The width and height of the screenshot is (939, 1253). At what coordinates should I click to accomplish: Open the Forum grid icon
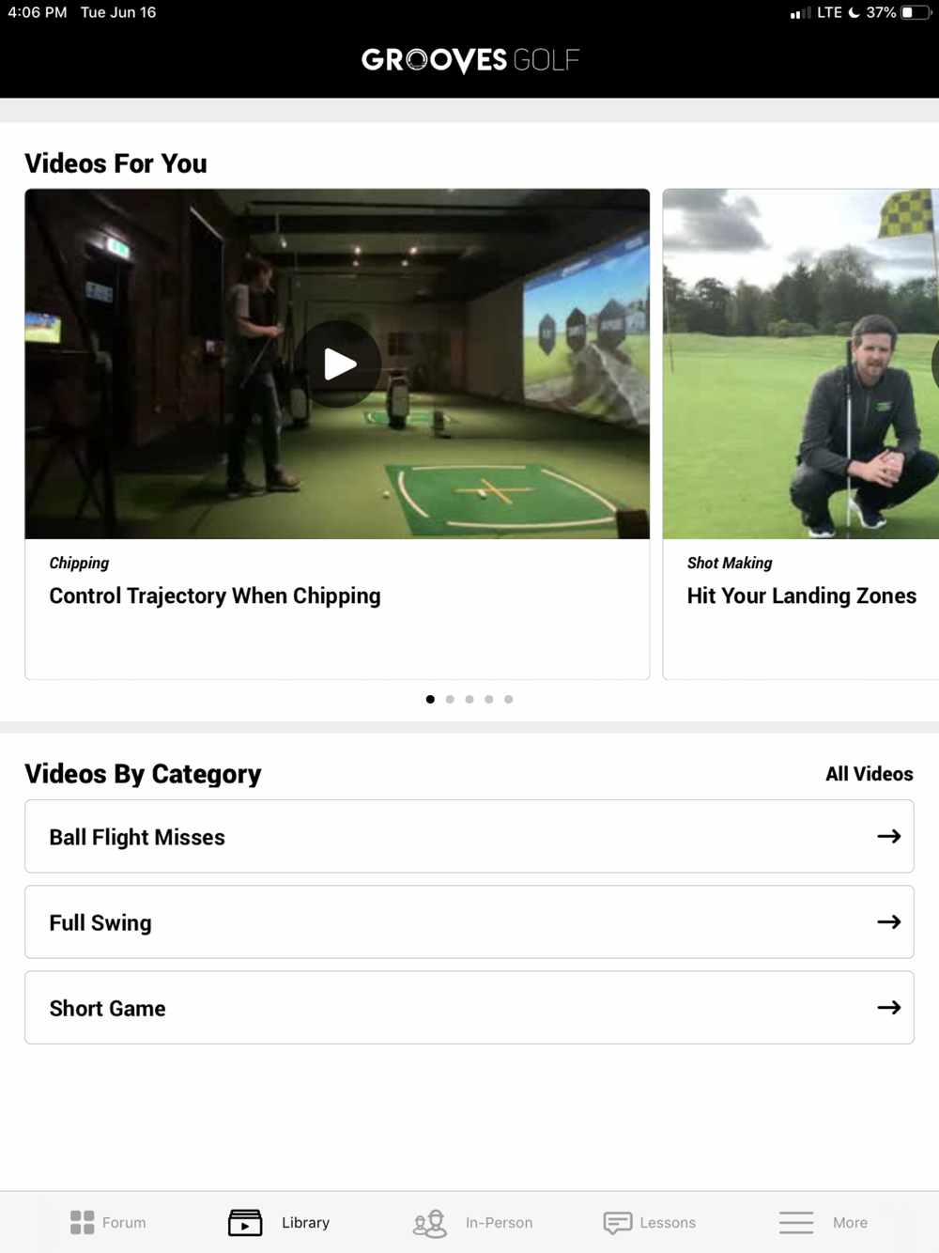(83, 1222)
